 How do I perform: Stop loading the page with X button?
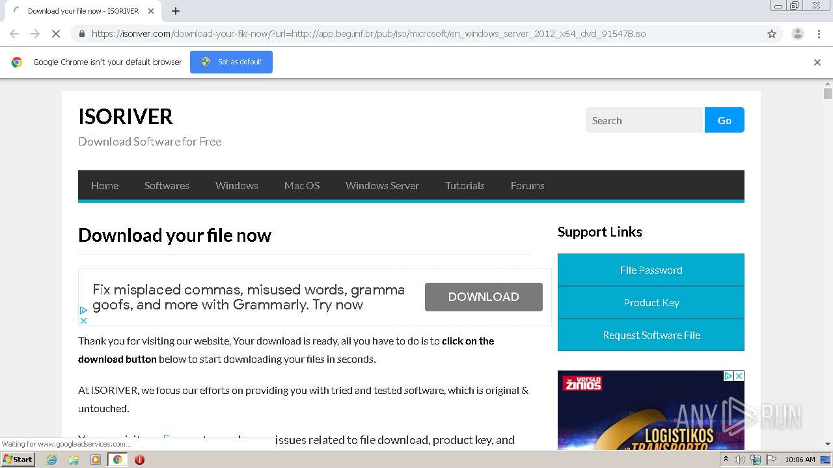tap(56, 34)
